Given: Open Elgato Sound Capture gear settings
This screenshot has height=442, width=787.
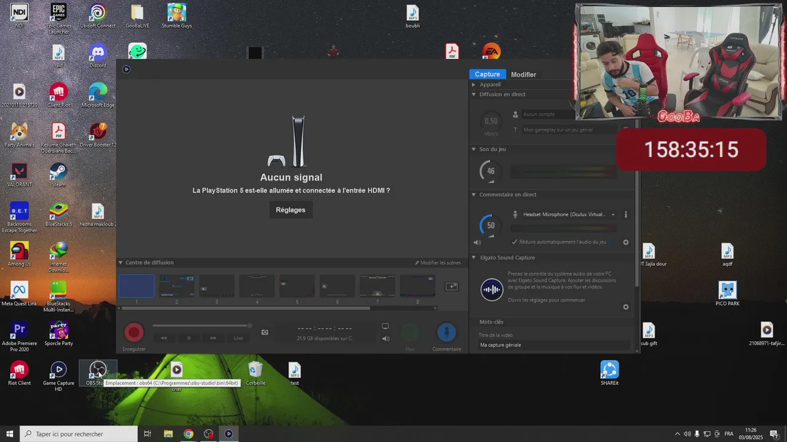Looking at the screenshot, I should 626,307.
